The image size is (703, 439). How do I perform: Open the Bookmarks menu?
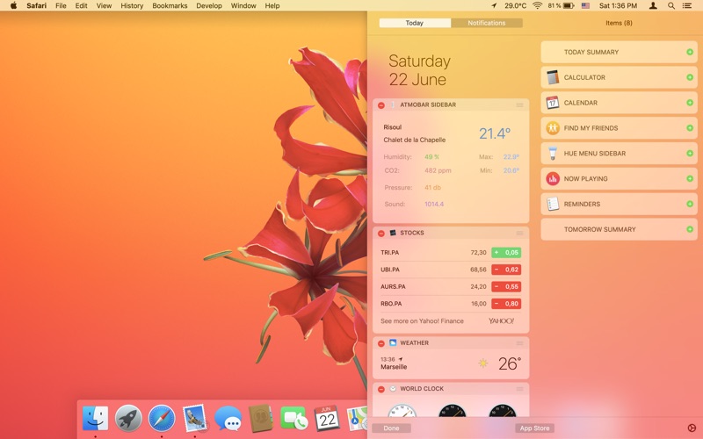coord(170,6)
